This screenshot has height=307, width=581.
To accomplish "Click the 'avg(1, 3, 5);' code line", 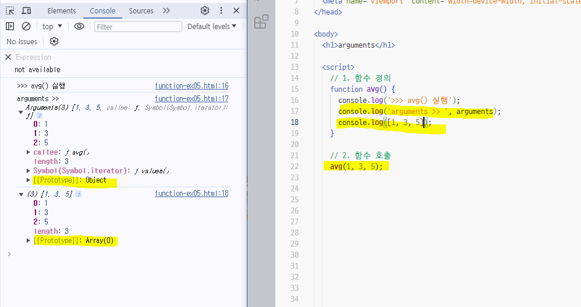I will click(x=356, y=166).
